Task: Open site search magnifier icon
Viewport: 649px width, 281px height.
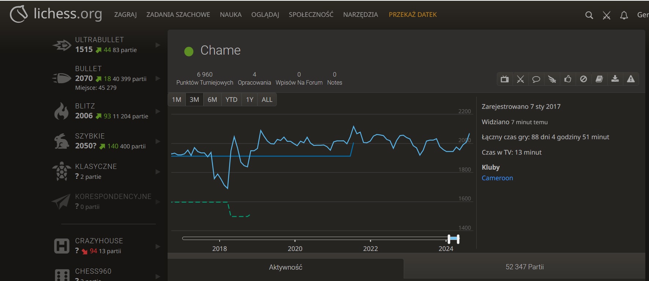Action: tap(589, 15)
